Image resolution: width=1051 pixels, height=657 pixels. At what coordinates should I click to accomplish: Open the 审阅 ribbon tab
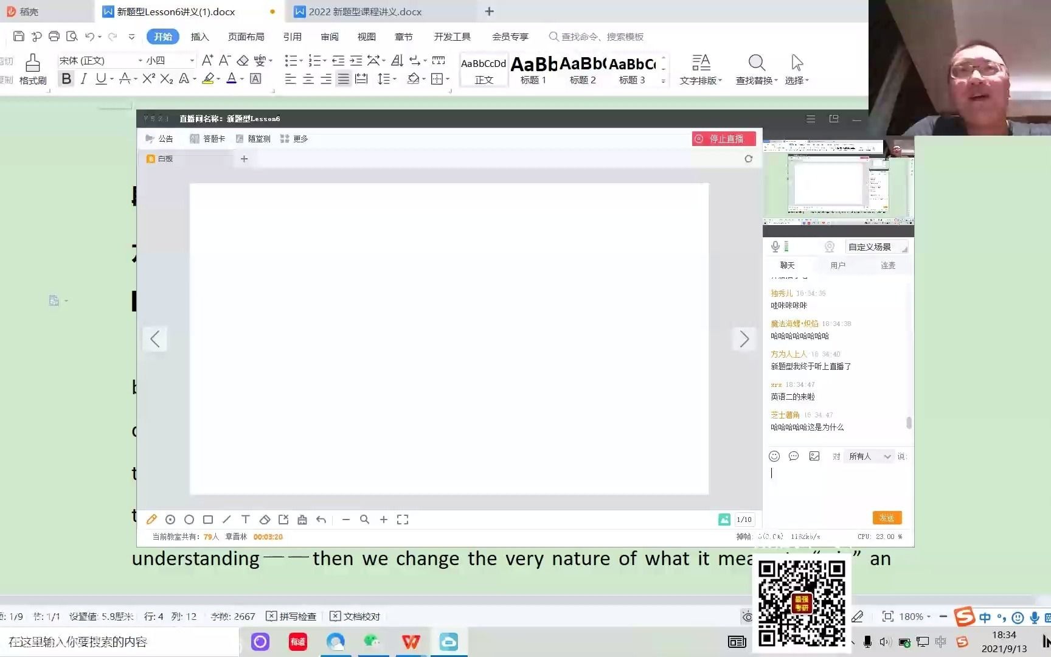pyautogui.click(x=329, y=36)
